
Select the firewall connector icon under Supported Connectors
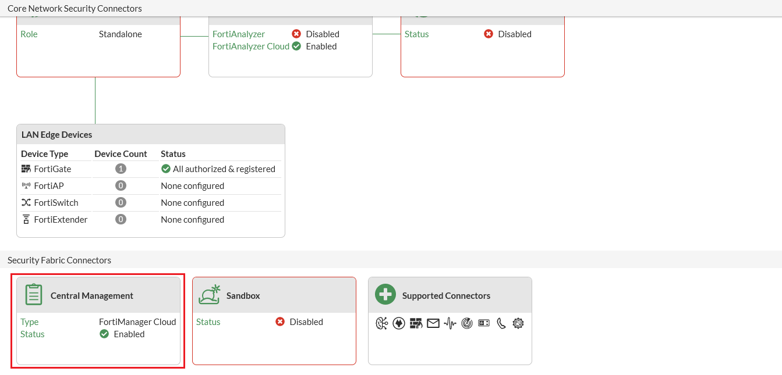[x=416, y=323]
